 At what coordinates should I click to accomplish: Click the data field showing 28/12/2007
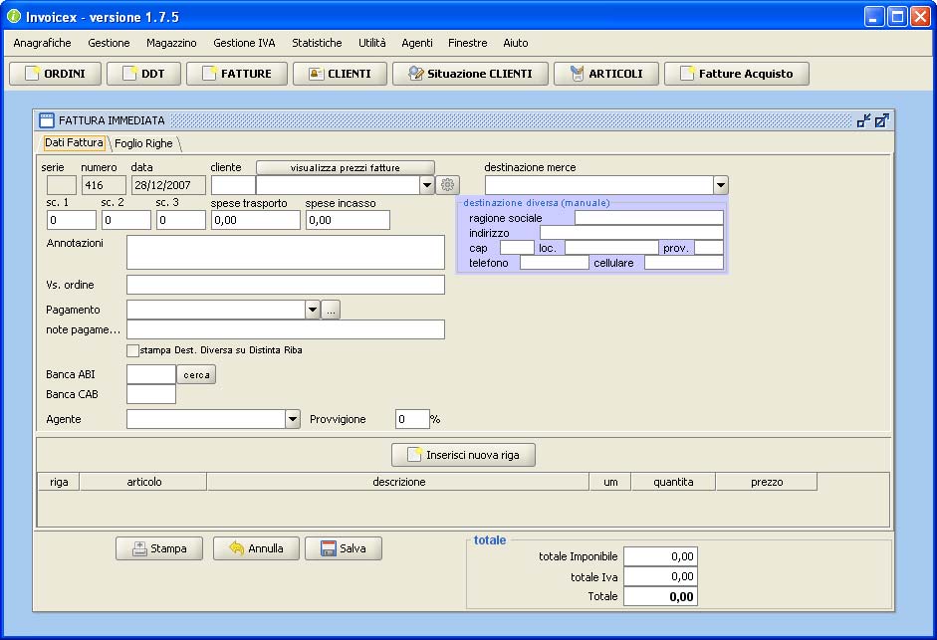pyautogui.click(x=168, y=185)
